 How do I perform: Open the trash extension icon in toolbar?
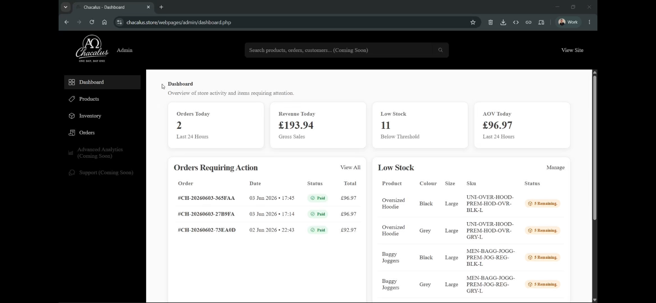pos(491,22)
